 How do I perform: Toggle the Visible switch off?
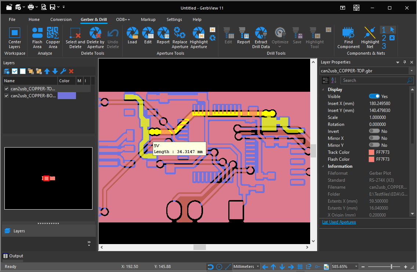(374, 96)
